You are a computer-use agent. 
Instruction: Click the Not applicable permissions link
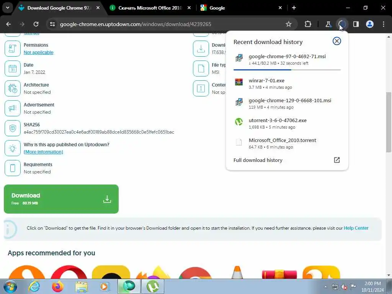coord(39,52)
